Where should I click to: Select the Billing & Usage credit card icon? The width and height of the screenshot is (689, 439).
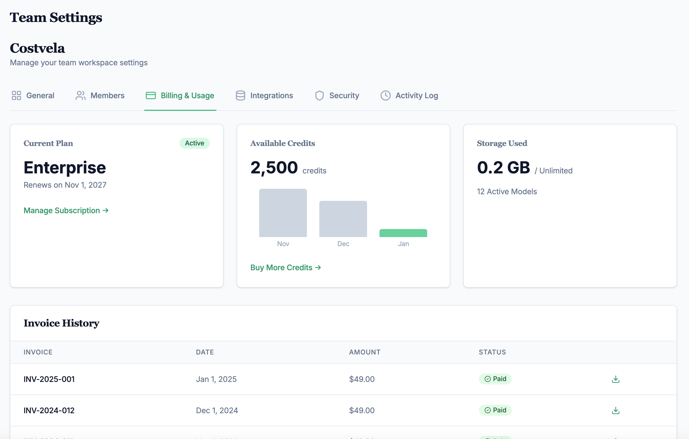click(x=151, y=95)
